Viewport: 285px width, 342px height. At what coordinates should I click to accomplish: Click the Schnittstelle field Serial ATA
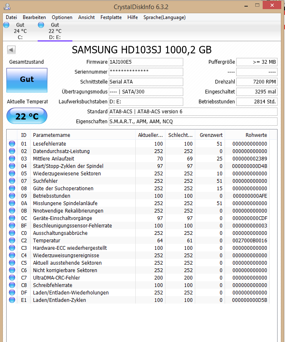coord(146,82)
